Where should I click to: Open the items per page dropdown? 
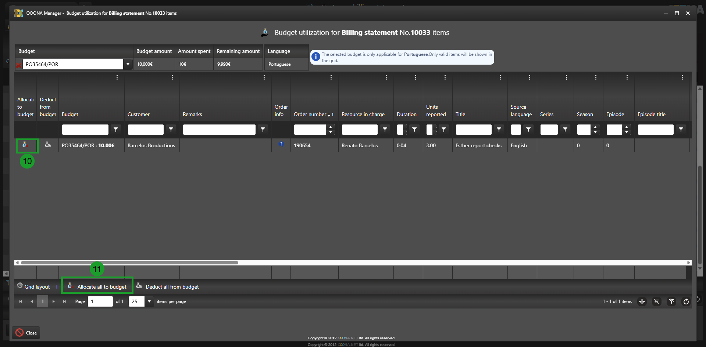coord(149,301)
